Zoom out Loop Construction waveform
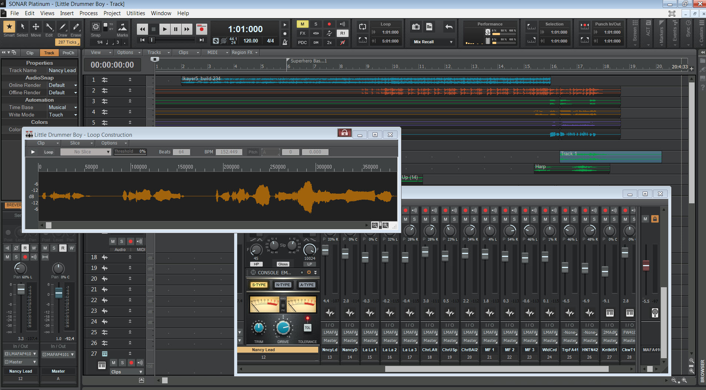The image size is (706, 390). click(375, 225)
